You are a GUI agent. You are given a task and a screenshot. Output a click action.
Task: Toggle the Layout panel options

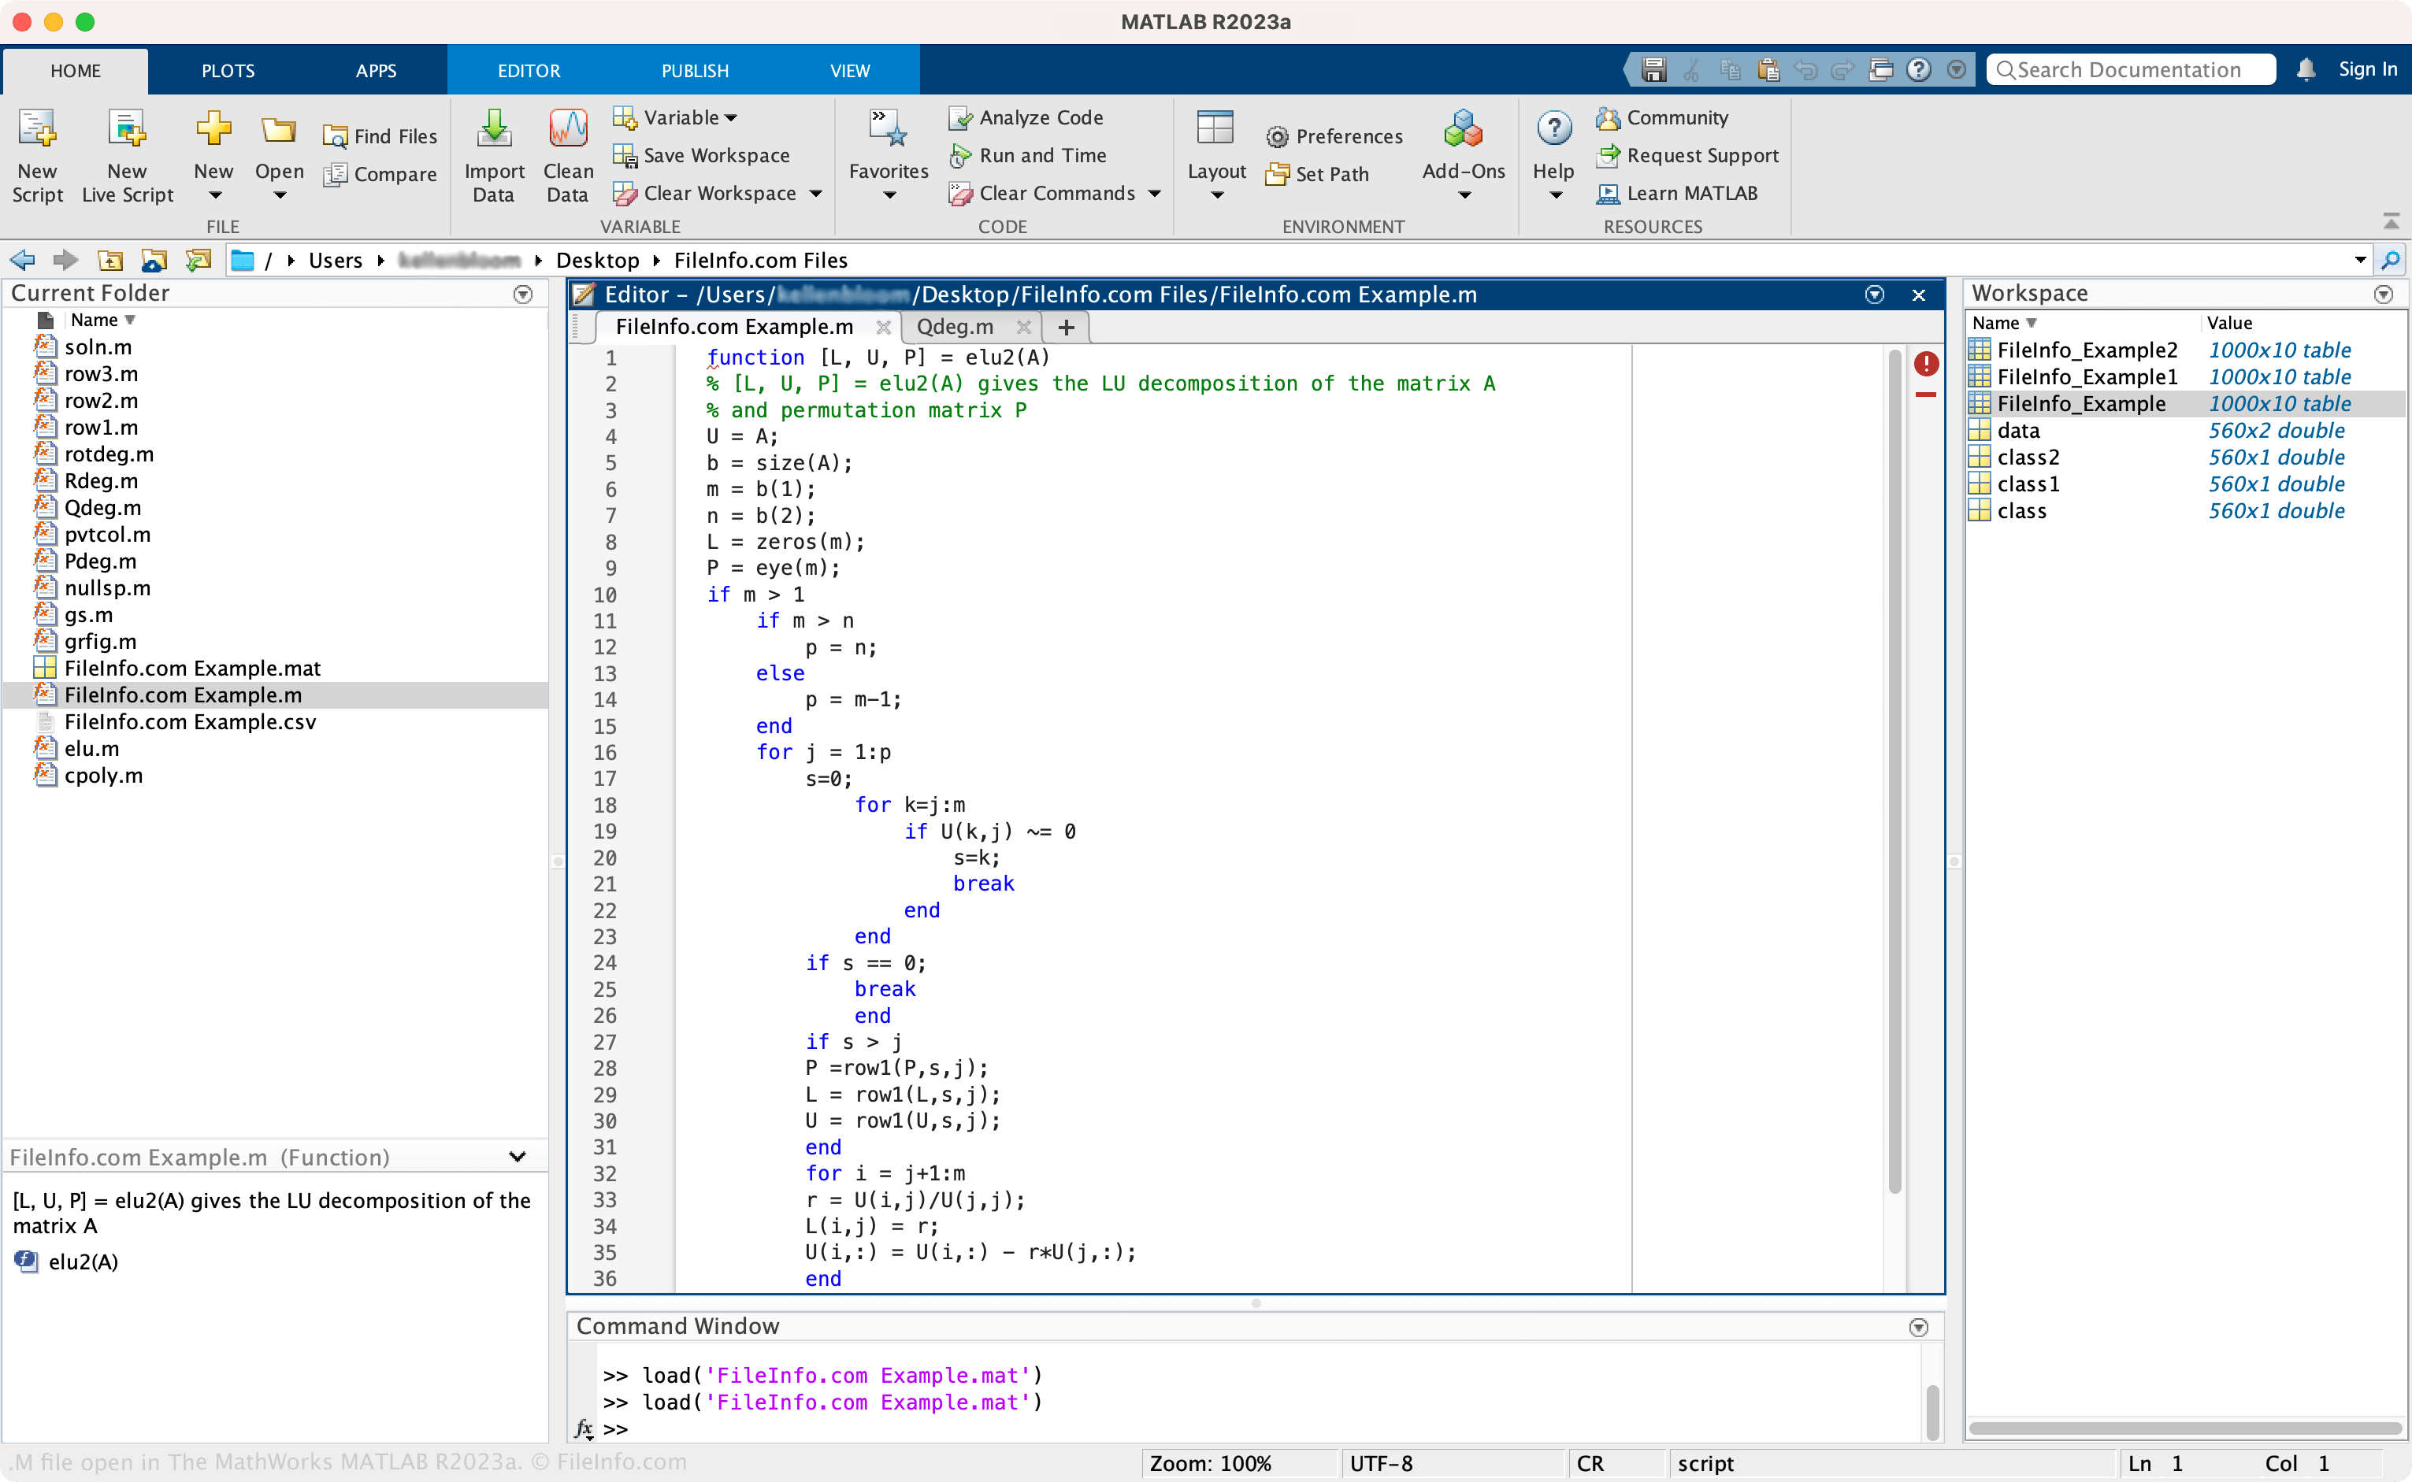(x=1216, y=155)
